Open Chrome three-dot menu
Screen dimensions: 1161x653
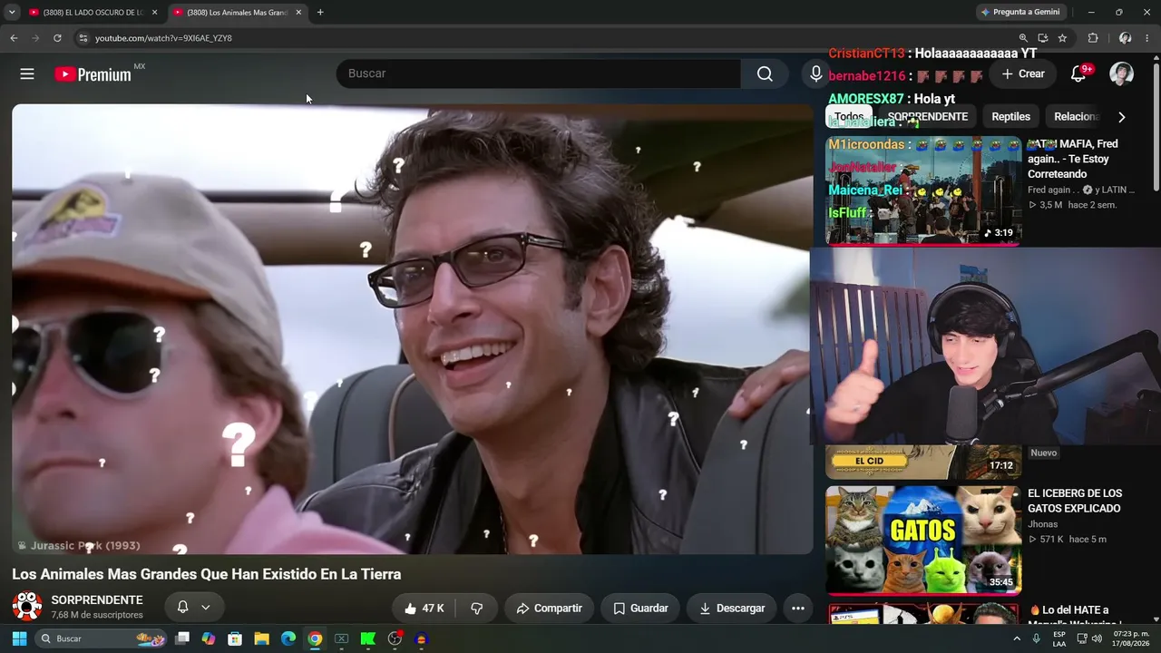pyautogui.click(x=1147, y=38)
